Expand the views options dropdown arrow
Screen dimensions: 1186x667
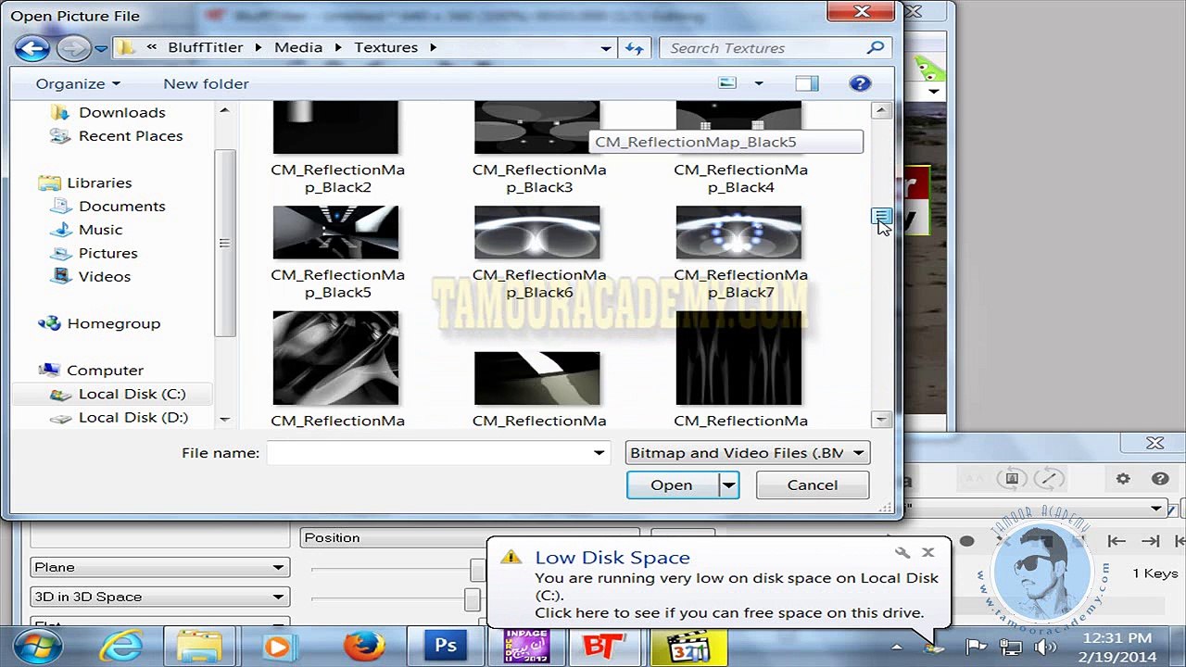click(x=758, y=83)
